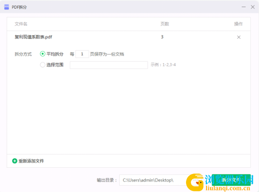The width and height of the screenshot is (259, 192).
Task: Click the 操作 column header
Action: pos(238,24)
